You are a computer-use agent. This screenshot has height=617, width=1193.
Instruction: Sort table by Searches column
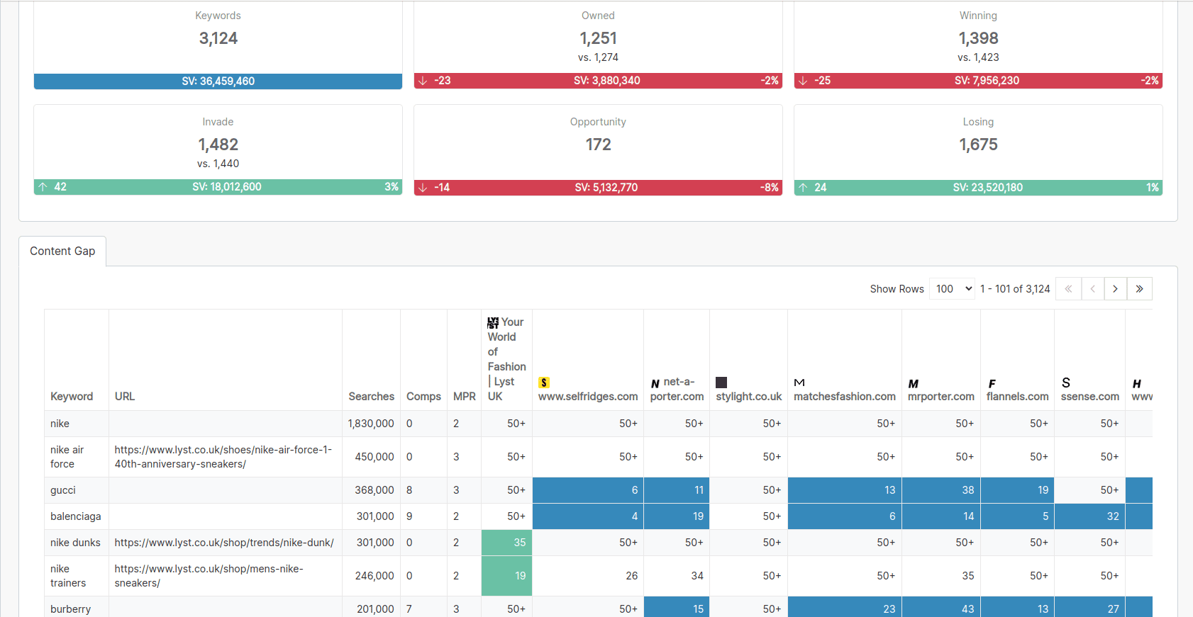click(x=371, y=397)
